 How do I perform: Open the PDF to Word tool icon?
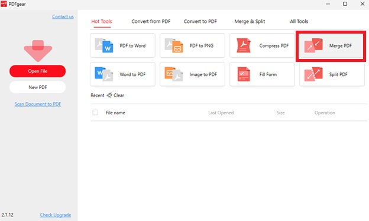coord(104,45)
